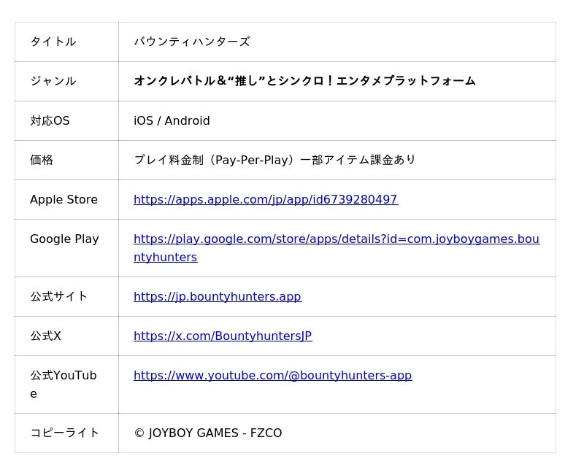Open the x.com/BountyhuntersJP link
The image size is (584, 475).
222,336
